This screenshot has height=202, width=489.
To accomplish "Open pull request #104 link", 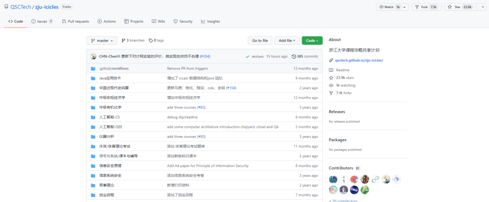I will [231, 88].
